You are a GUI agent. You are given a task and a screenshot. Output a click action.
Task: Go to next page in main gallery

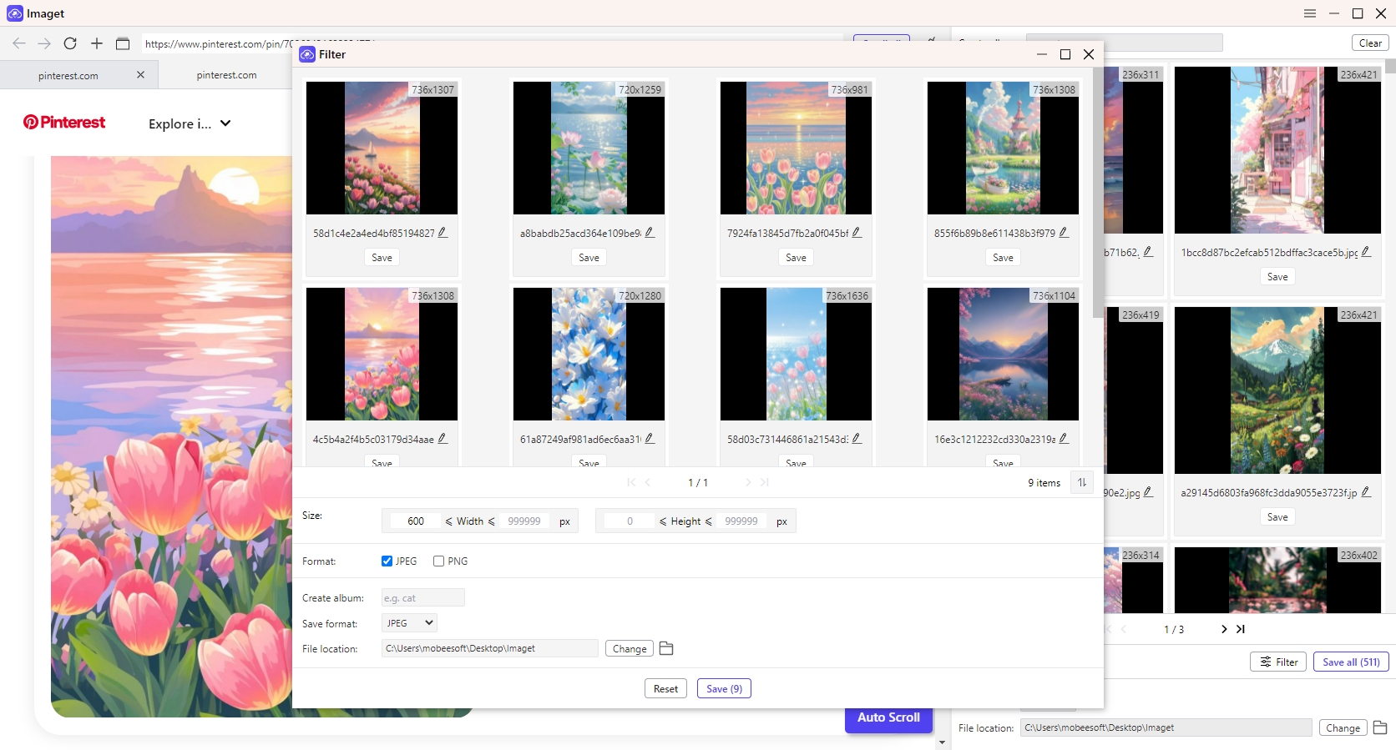click(x=1224, y=629)
